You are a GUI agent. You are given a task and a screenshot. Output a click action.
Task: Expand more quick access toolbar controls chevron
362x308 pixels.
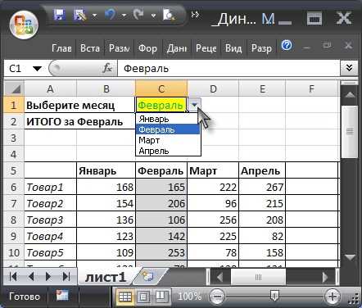click(x=195, y=14)
